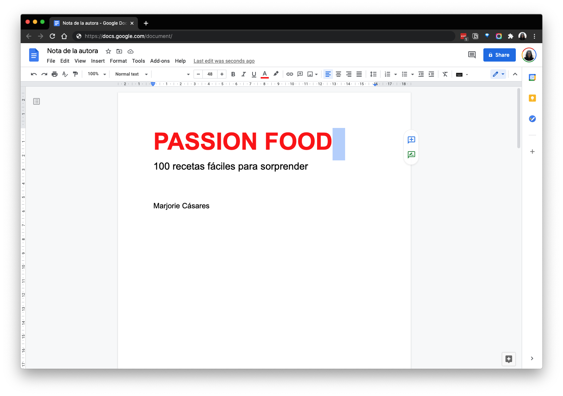Clear formatting using the crossed-T icon

[445, 74]
